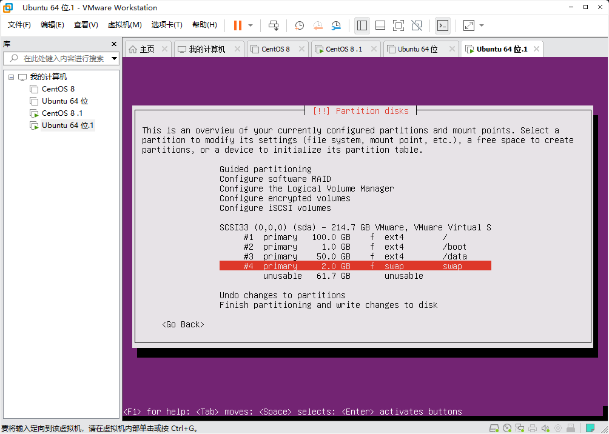Select partition #2 1.0 GB /boot row
Screen dimensions: 609x434
tap(355, 247)
